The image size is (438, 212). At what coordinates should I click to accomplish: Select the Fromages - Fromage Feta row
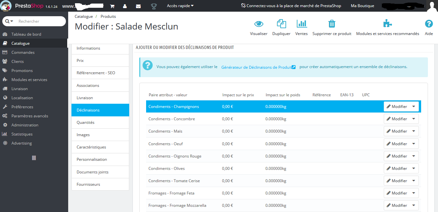pyautogui.click(x=283, y=193)
